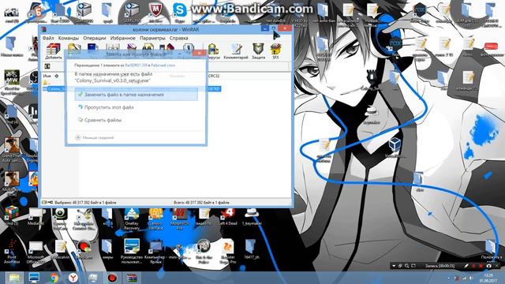
Task: Open the Pivot Animator desktop icon
Action: 12,252
